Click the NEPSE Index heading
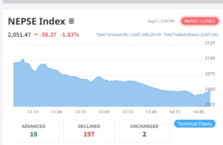 coord(36,21)
